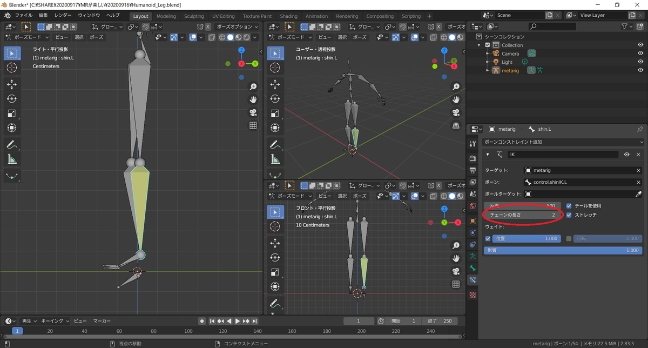Toggle the Position weight checkbox

pyautogui.click(x=488, y=238)
